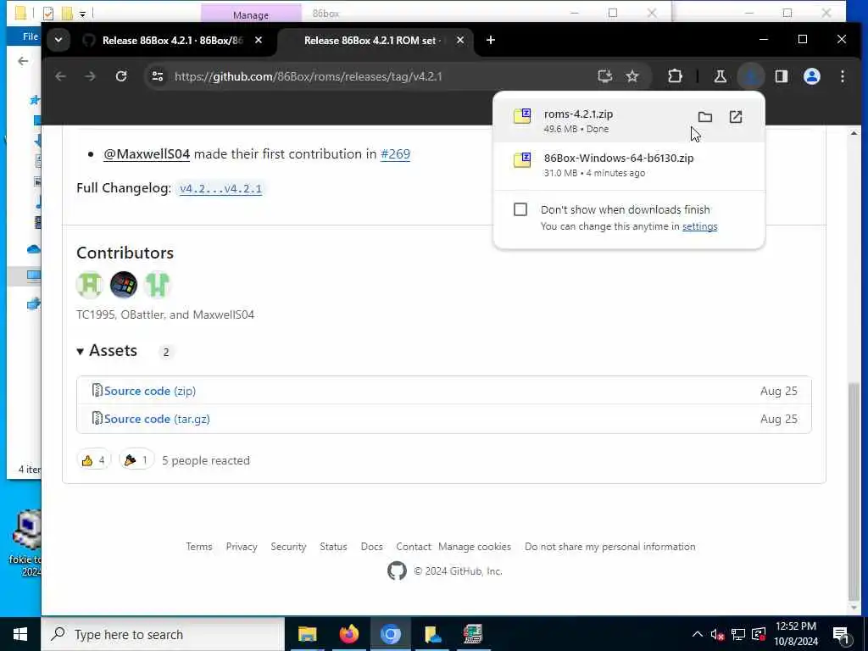Viewport: 868px width, 651px height.
Task: Open notification center icon
Action: click(842, 635)
